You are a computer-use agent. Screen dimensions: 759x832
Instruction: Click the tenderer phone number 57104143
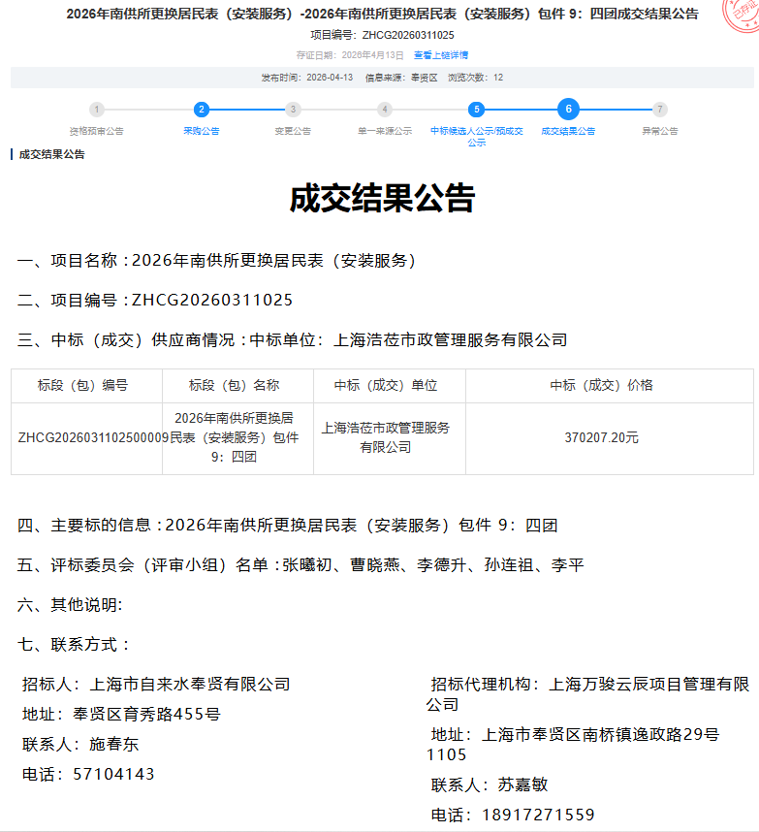click(x=113, y=774)
